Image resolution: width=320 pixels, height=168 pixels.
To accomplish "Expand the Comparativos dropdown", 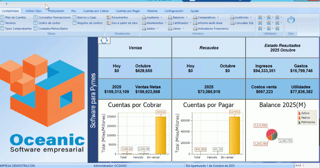I will click(x=208, y=18).
